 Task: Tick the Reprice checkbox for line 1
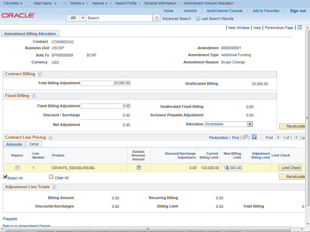(17, 168)
